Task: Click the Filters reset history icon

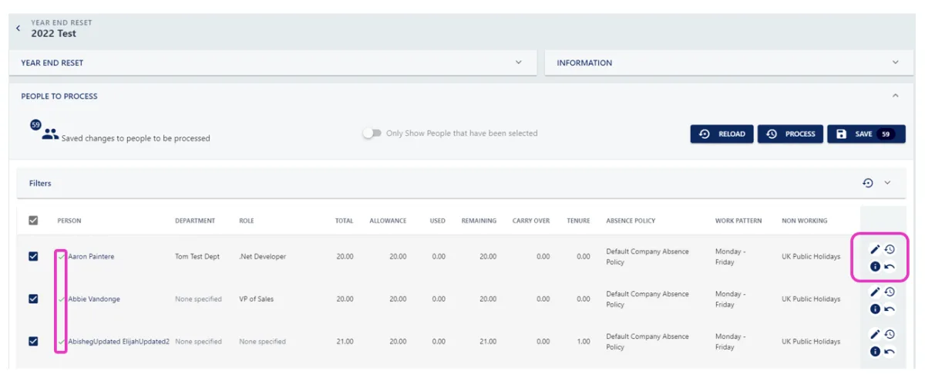Action: coord(868,183)
